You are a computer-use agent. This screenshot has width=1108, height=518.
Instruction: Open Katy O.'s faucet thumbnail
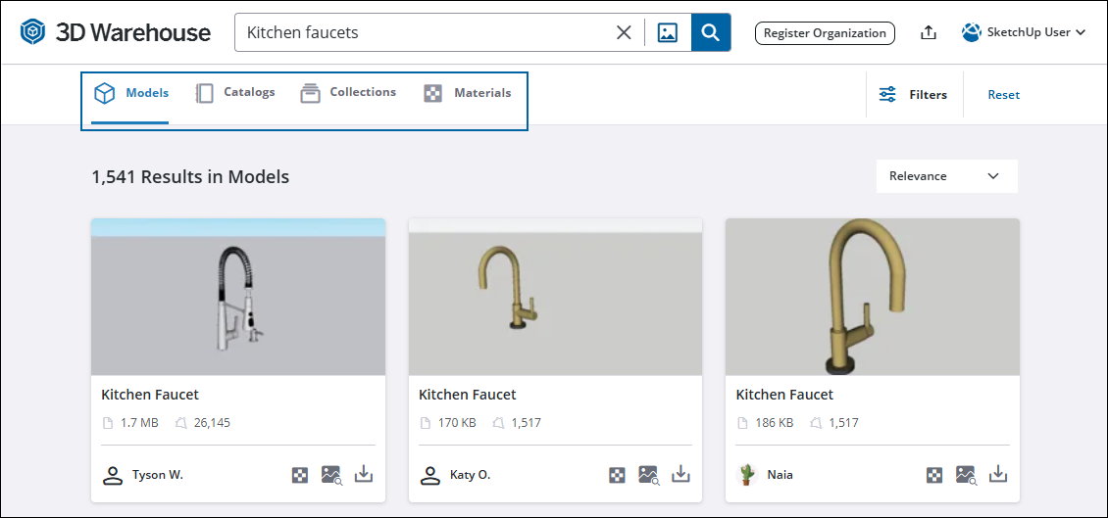(x=555, y=297)
